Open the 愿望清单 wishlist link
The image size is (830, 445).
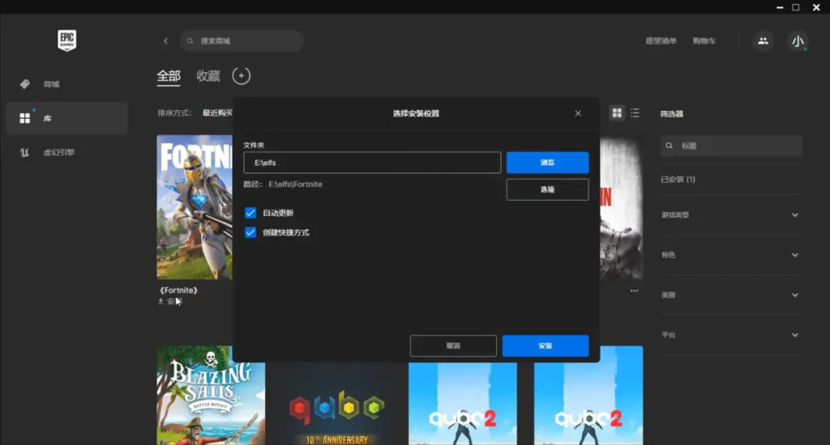(661, 40)
